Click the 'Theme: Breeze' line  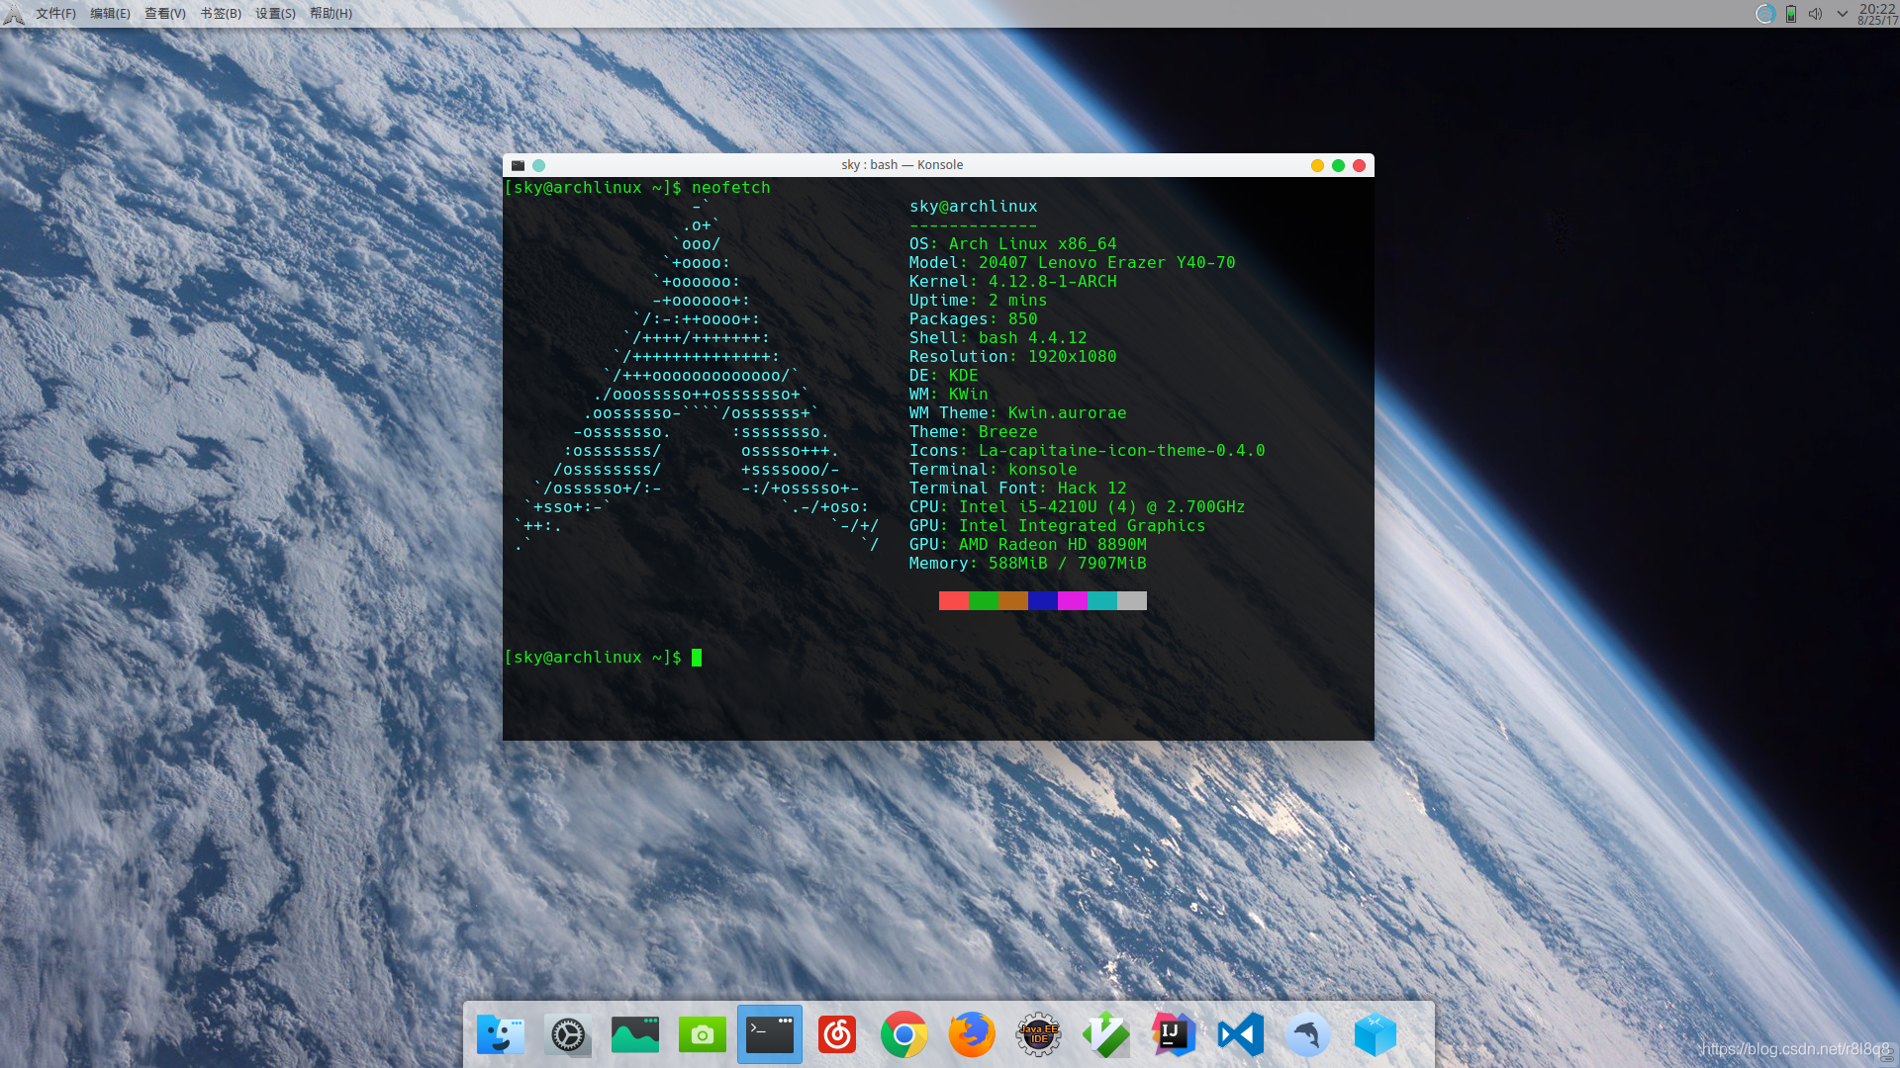point(974,432)
